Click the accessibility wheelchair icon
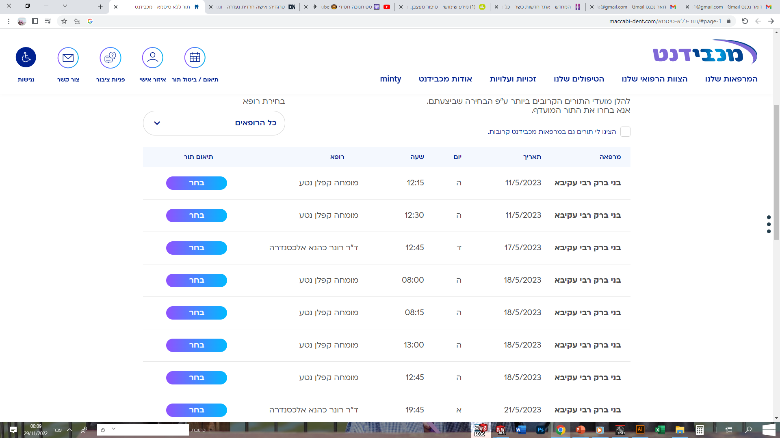Image resolution: width=780 pixels, height=438 pixels. pos(26,58)
